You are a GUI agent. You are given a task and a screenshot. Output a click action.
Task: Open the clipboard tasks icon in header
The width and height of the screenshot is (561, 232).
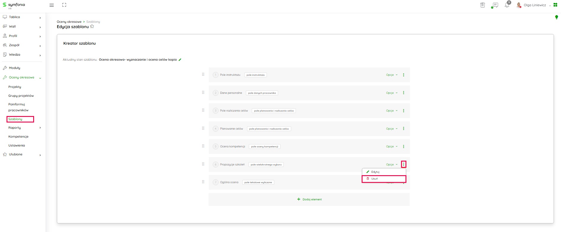[x=483, y=5]
